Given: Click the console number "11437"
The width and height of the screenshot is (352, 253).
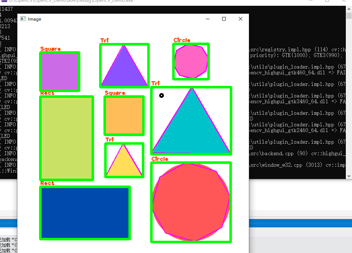Looking at the screenshot, I should click(x=7, y=9).
